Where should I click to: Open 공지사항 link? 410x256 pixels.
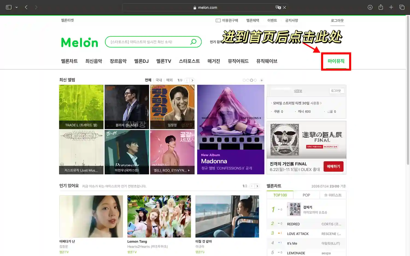(291, 20)
